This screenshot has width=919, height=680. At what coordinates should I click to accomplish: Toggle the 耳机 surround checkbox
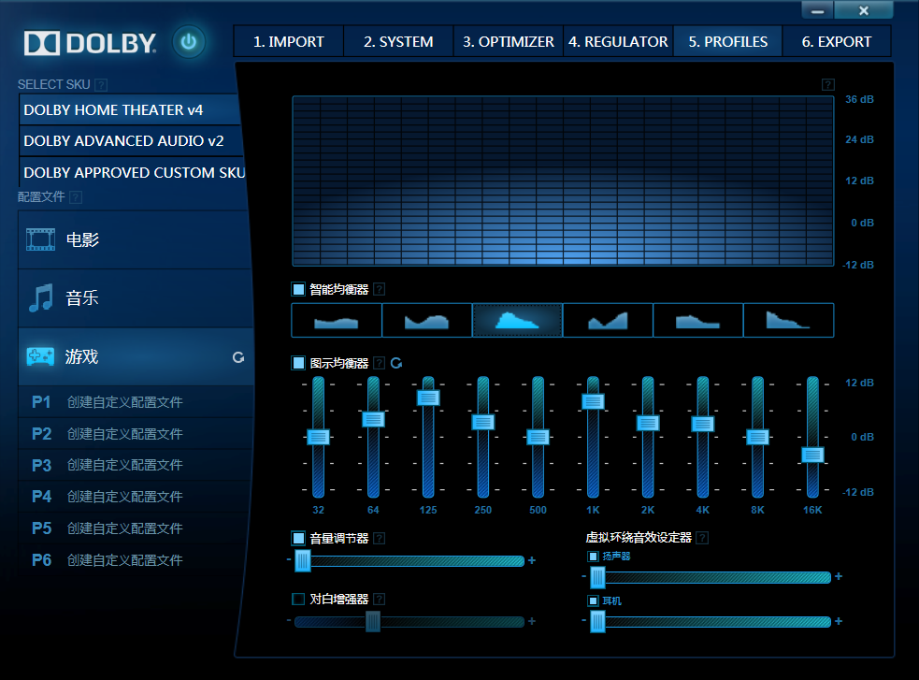[593, 600]
